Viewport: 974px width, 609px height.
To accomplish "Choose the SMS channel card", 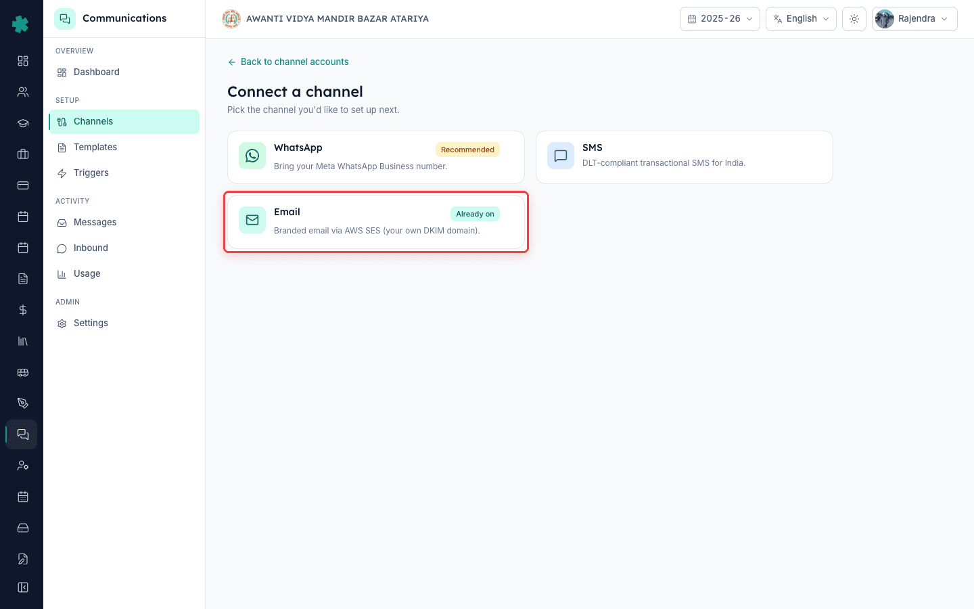I will [685, 157].
